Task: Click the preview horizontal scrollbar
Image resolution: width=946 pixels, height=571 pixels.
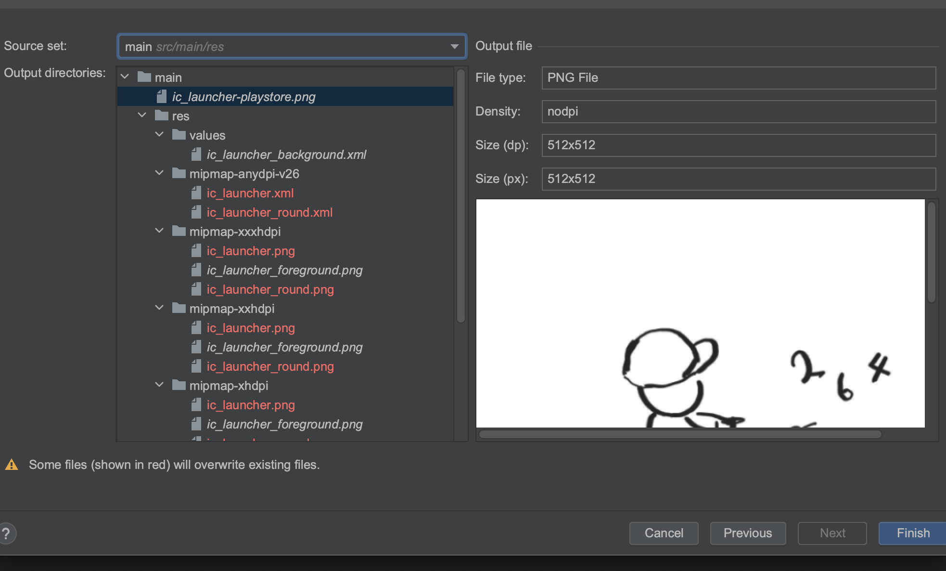Action: pos(679,434)
